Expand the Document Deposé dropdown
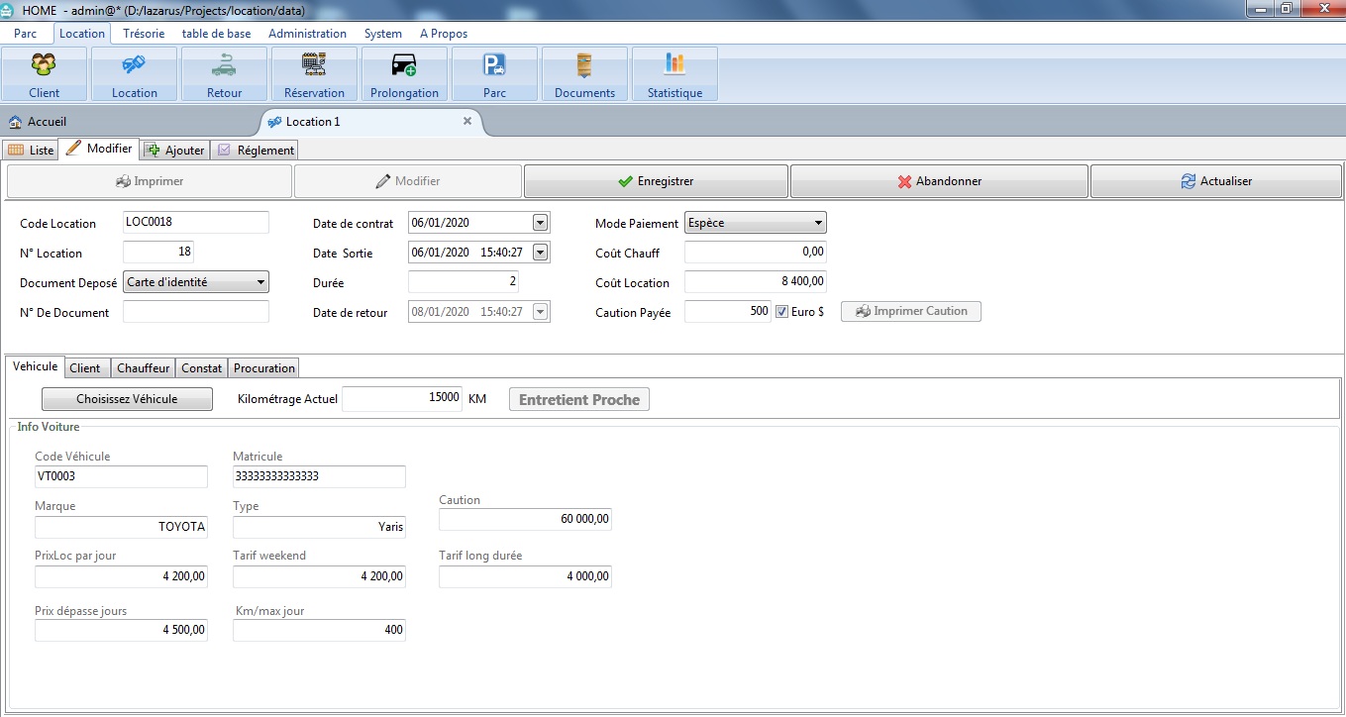 [x=260, y=282]
